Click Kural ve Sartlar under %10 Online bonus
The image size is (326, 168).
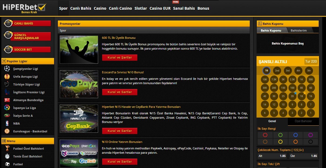coord(120,162)
